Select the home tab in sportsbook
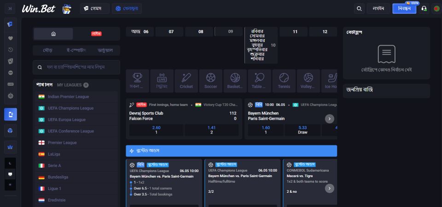The image size is (442, 207). pyautogui.click(x=53, y=34)
